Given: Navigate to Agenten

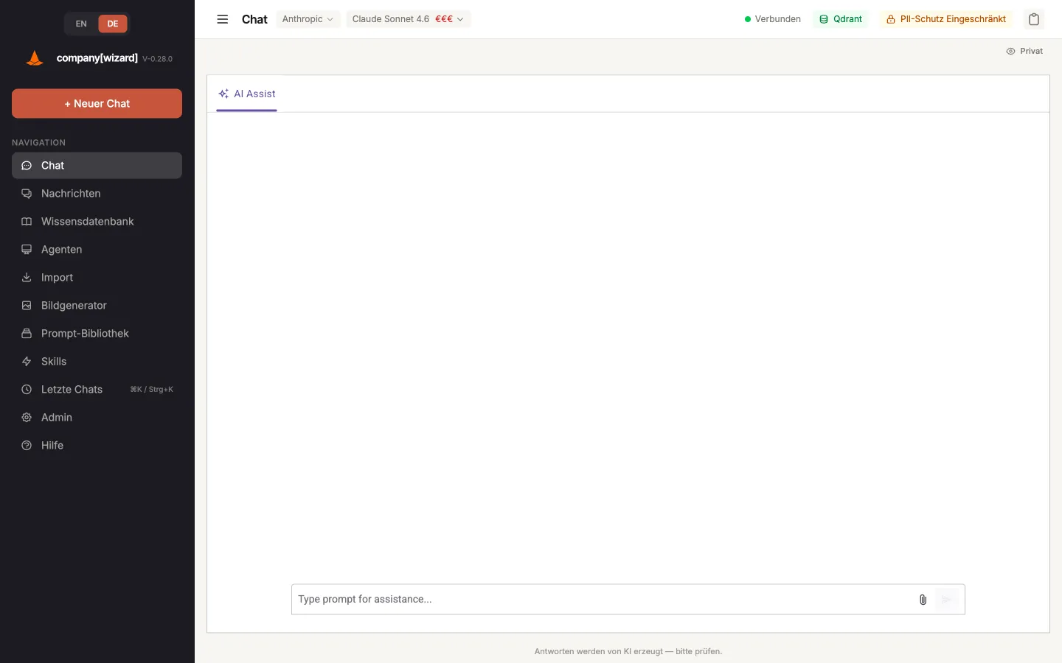Looking at the screenshot, I should pos(97,250).
